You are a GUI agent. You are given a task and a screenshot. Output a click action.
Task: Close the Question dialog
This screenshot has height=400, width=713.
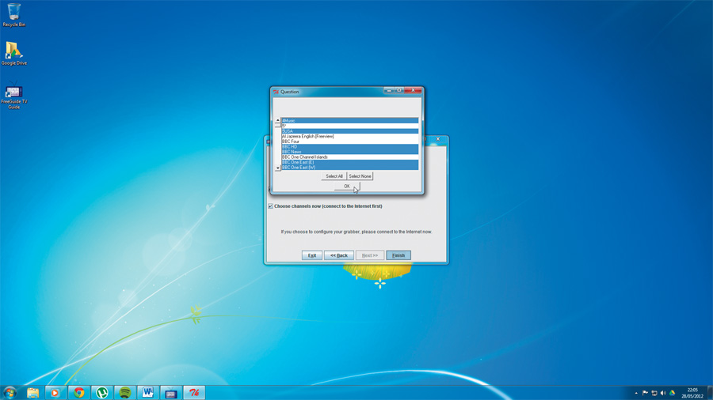[x=414, y=90]
